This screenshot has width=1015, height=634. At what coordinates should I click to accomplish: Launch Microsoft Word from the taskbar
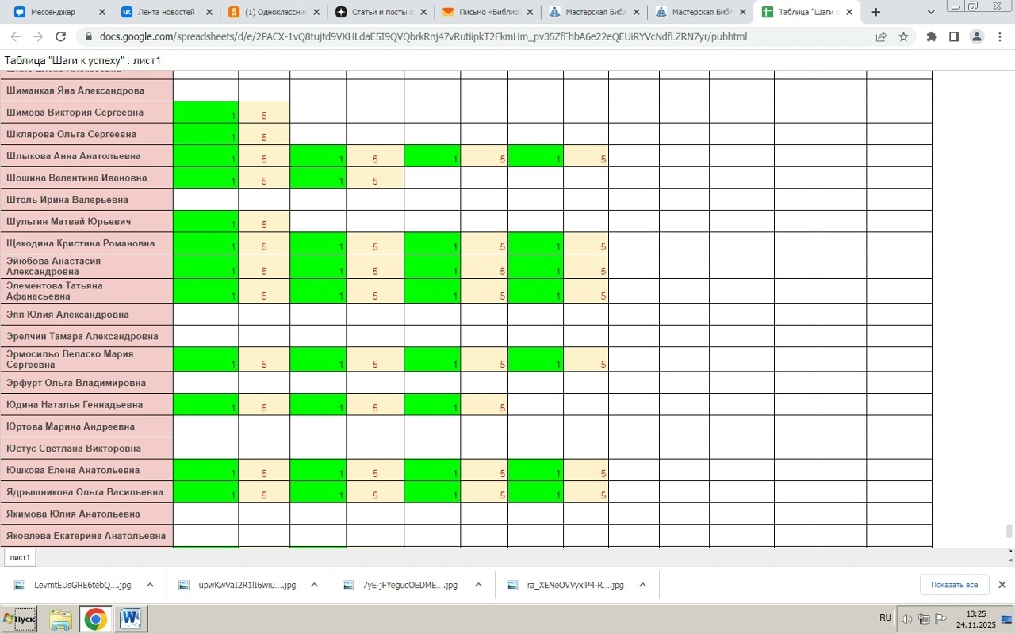(129, 618)
